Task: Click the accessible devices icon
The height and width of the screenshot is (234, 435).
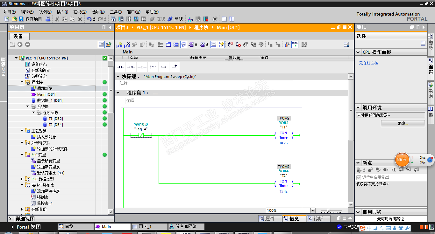Action: coord(190,19)
